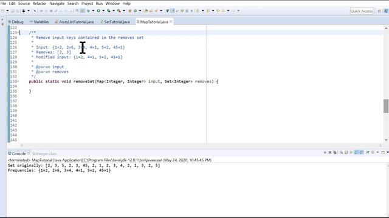Switch to the Debug perspective icon
389x218 pixels.
pos(386,11)
